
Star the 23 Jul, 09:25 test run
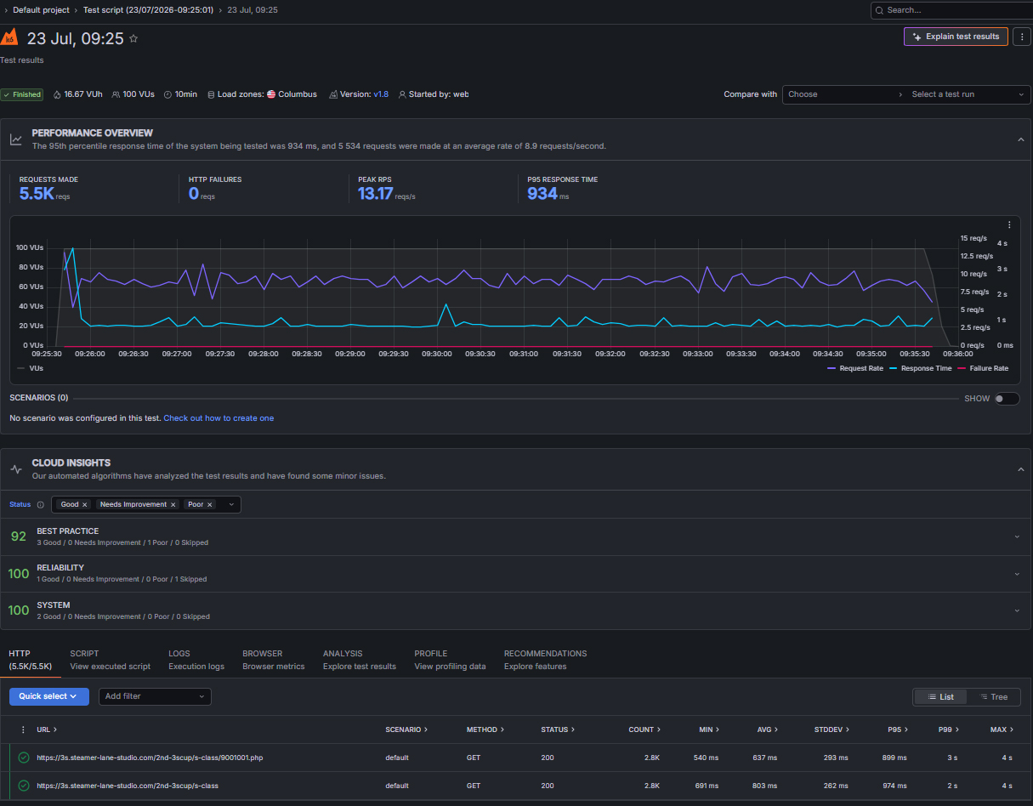(133, 39)
